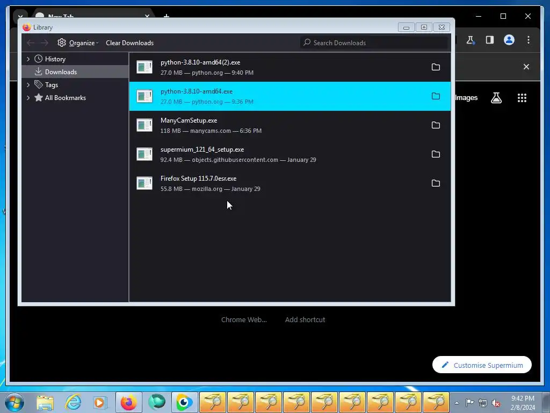Focus the Search Downloads field
This screenshot has width=550, height=413.
pyautogui.click(x=374, y=43)
